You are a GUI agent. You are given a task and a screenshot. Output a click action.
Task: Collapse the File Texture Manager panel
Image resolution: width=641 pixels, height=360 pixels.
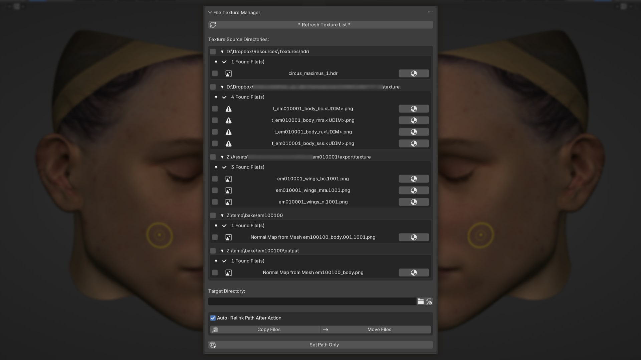[210, 12]
